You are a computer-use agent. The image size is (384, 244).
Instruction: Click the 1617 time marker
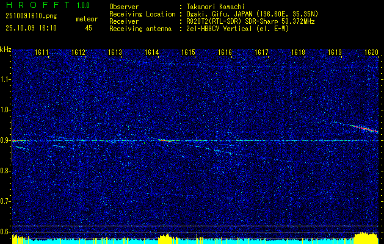click(x=261, y=52)
